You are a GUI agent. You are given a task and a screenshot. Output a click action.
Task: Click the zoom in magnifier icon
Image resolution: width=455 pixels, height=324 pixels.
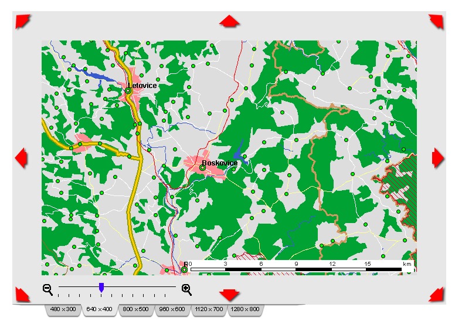click(187, 290)
